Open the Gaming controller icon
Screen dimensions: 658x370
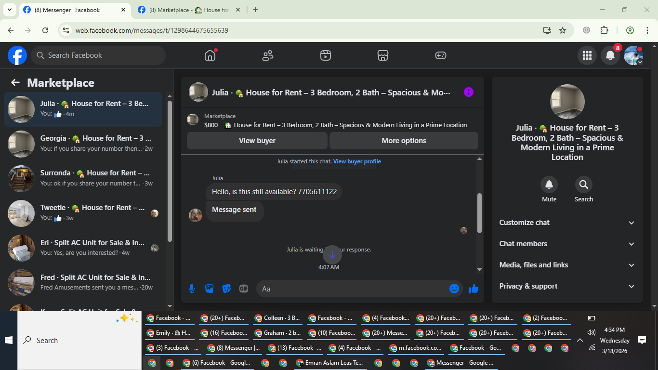point(441,55)
